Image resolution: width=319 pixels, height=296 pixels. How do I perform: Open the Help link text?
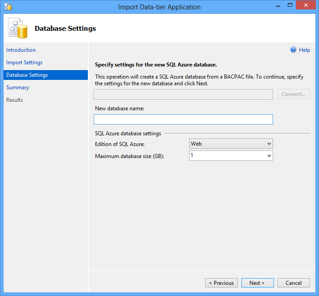click(x=304, y=50)
